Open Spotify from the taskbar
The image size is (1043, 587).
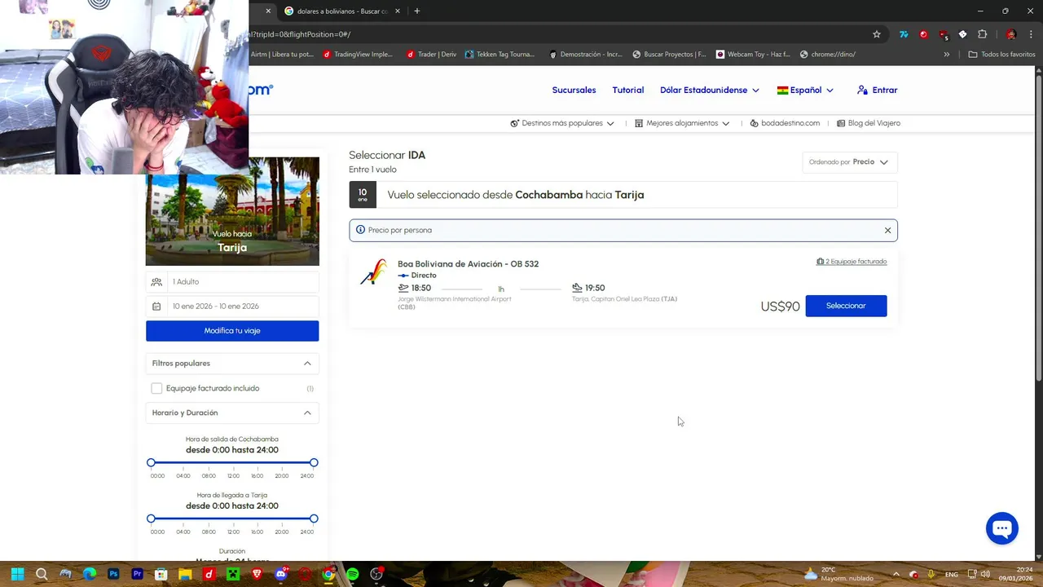[352, 574]
